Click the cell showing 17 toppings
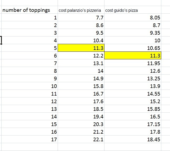This screenshot has width=170, height=151. pyautogui.click(x=29, y=139)
